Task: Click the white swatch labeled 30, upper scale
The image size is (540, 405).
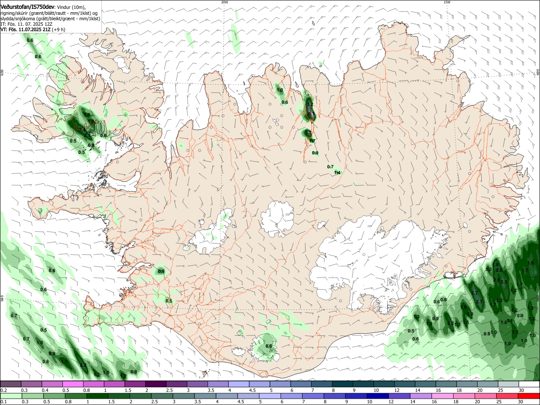Action: (529, 384)
